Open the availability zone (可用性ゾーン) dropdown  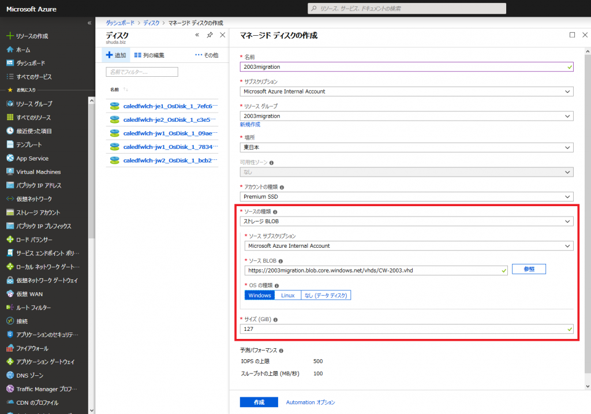(x=406, y=172)
